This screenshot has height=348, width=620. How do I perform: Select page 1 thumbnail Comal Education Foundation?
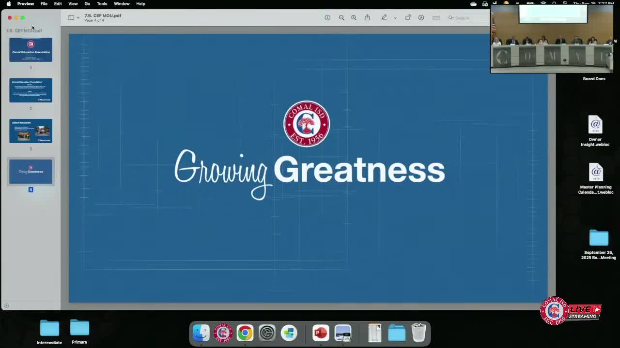[31, 50]
